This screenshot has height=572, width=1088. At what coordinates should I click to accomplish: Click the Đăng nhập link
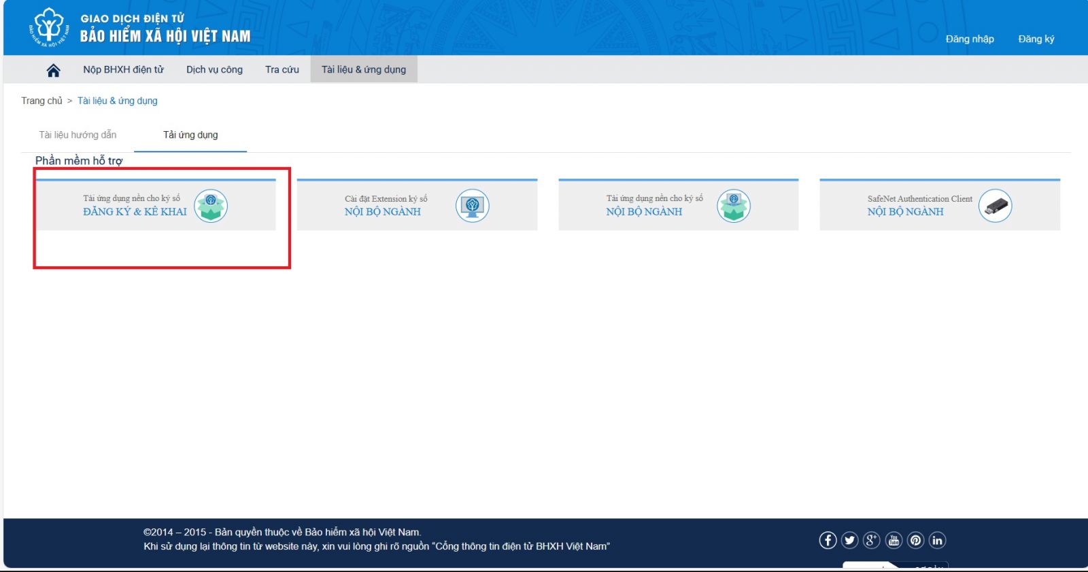[x=969, y=39]
